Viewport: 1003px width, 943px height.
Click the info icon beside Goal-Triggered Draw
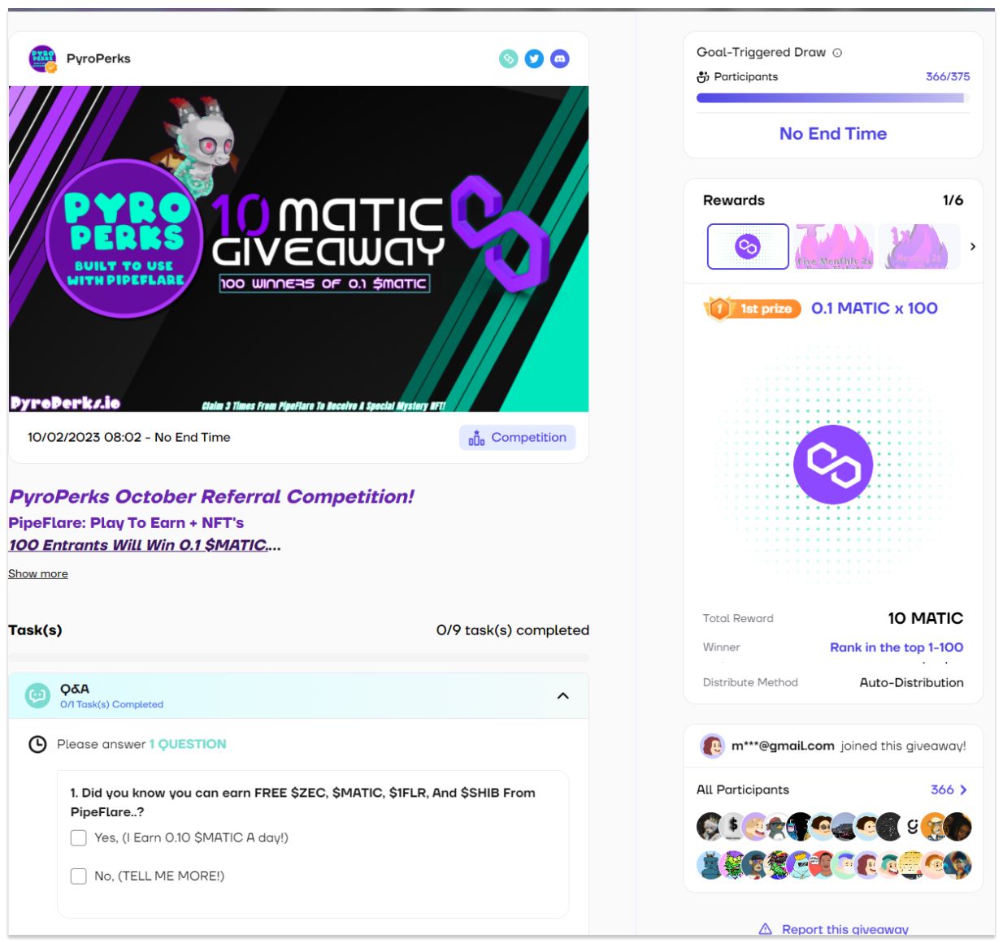pyautogui.click(x=837, y=53)
